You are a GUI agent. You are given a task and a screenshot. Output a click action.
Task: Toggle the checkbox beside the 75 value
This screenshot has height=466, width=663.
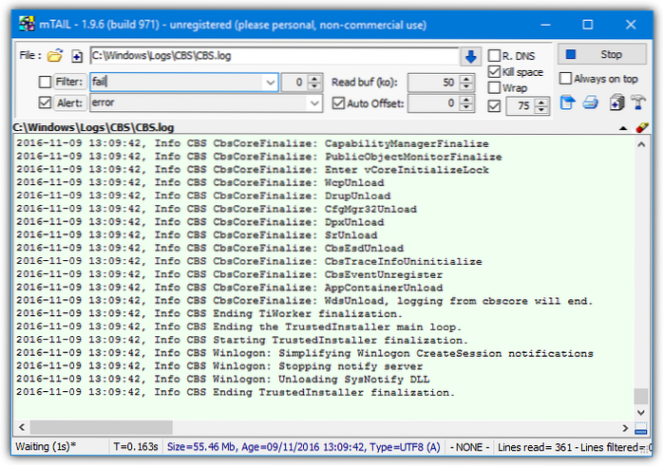(493, 105)
